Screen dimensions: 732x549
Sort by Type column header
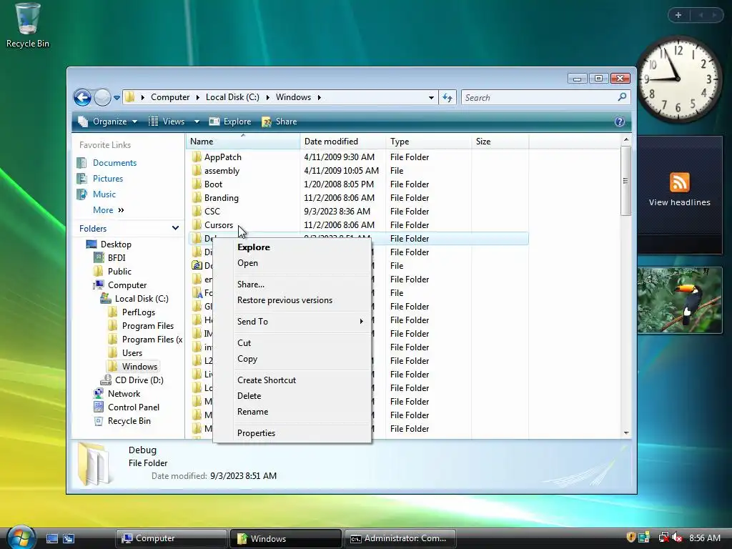pos(429,142)
